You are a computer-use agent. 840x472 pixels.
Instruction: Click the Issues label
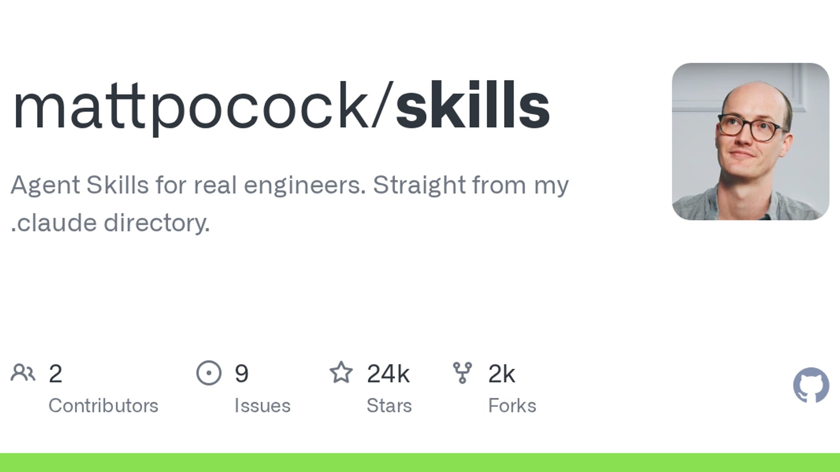pyautogui.click(x=262, y=406)
